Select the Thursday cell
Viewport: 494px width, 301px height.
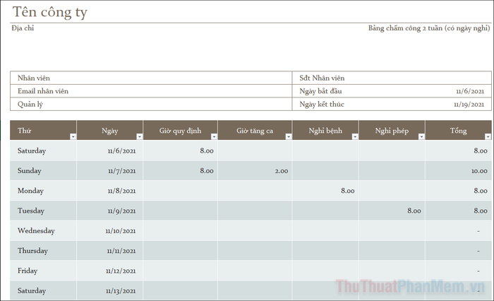[x=43, y=251]
